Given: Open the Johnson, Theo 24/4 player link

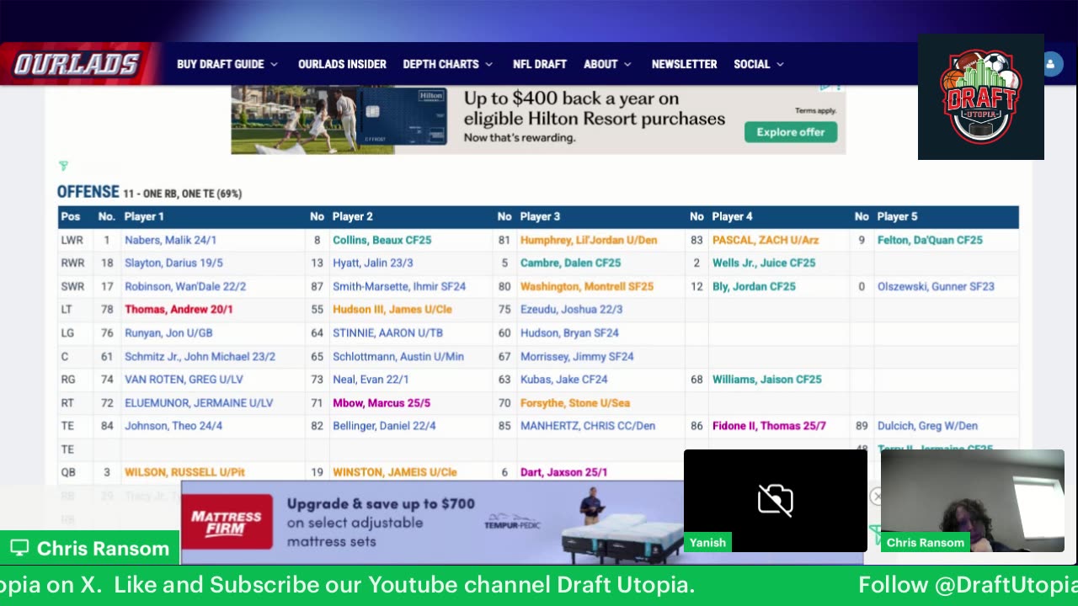Looking at the screenshot, I should click(173, 426).
